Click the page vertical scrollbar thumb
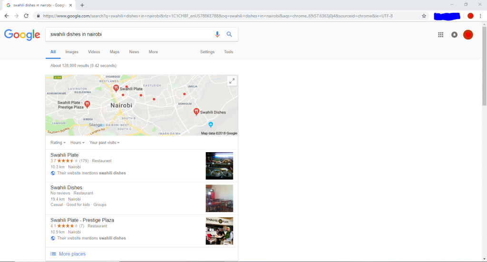Screen dimensions: 487x262 pos(484,66)
